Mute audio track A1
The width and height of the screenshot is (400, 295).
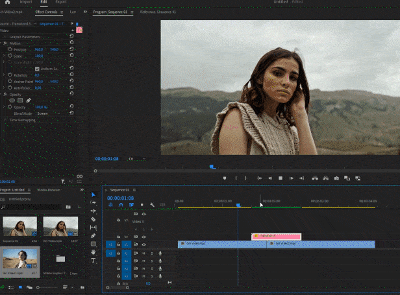coord(144,253)
